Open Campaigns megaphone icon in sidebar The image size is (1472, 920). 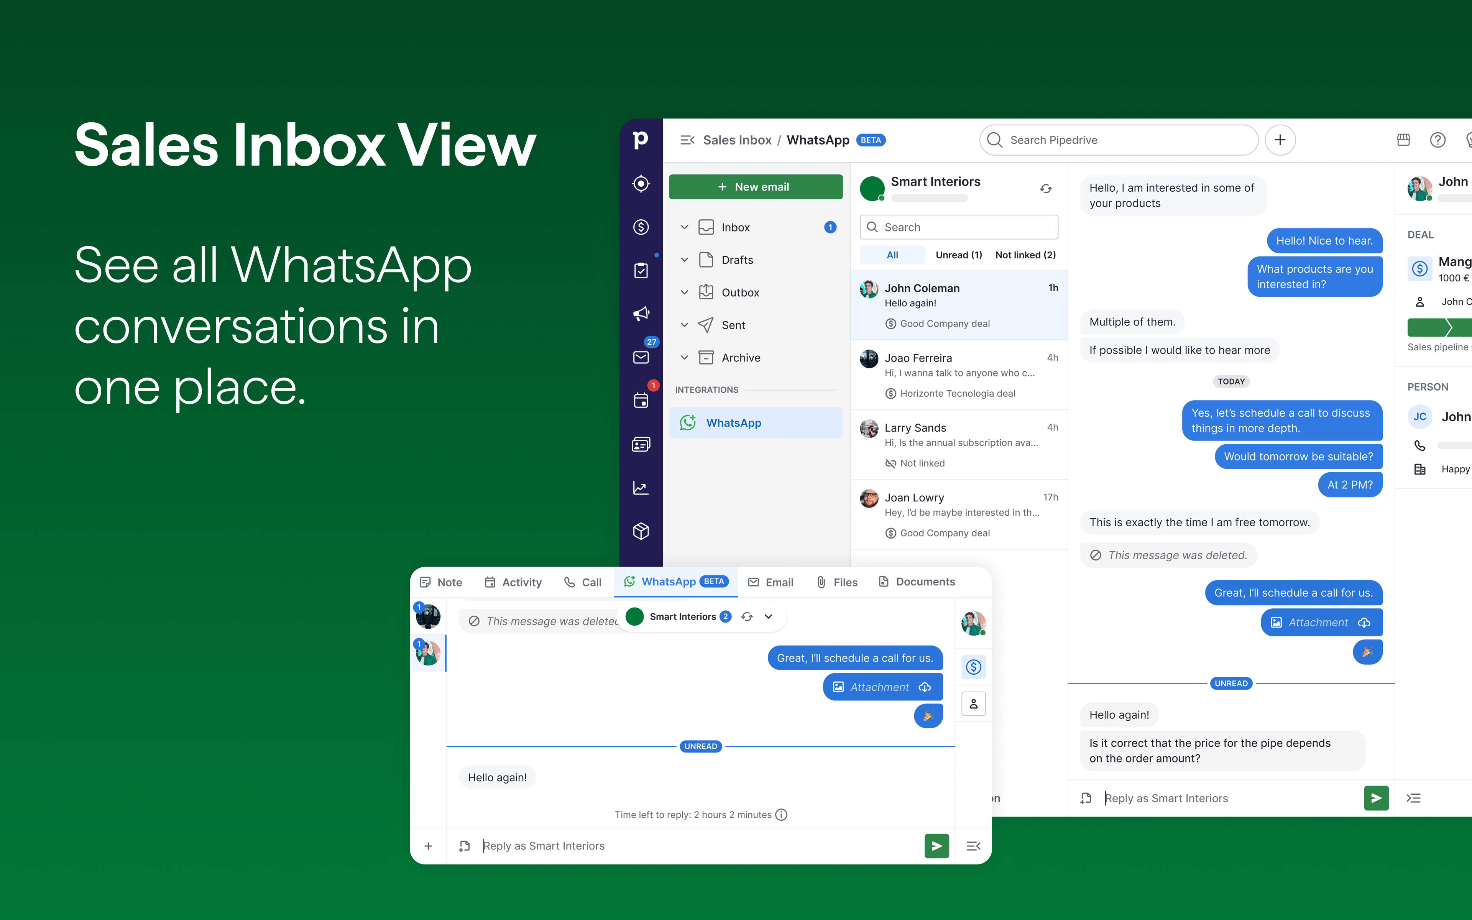tap(641, 314)
